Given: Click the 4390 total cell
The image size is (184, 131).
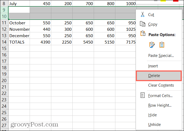Looking at the screenshot, I should click(41, 42).
